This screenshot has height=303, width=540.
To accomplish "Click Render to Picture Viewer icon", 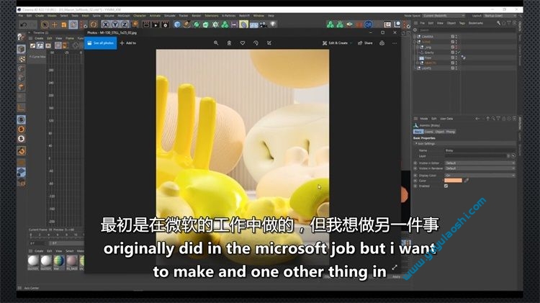I will pyautogui.click(x=156, y=24).
